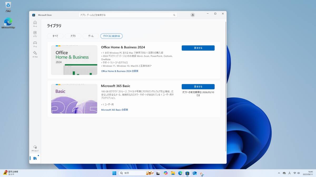Screen dimensions: 316x177
Task: Open the Home (ホーム) sidebar icon
Action: click(35, 24)
